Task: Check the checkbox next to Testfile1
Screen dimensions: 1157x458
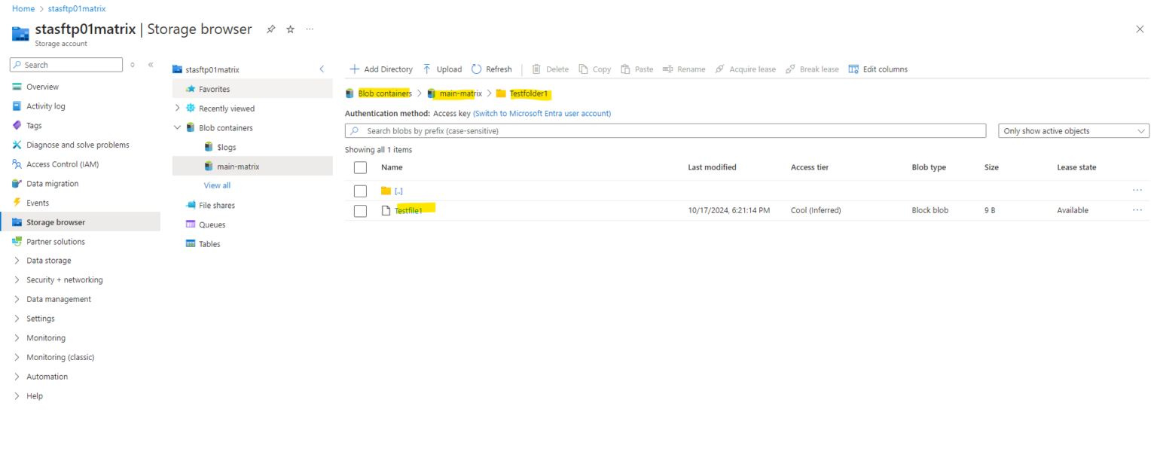Action: tap(359, 210)
